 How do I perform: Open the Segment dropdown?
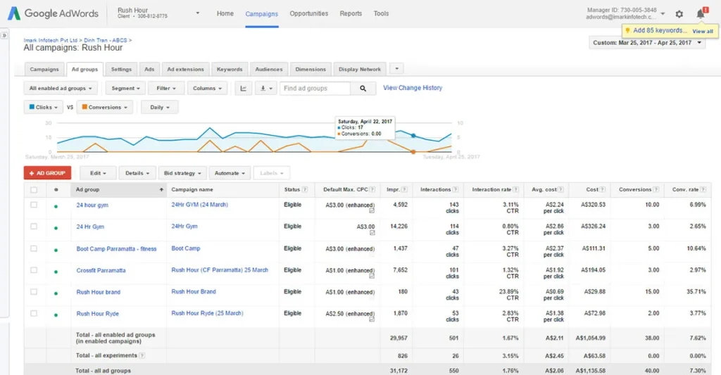[x=125, y=88]
